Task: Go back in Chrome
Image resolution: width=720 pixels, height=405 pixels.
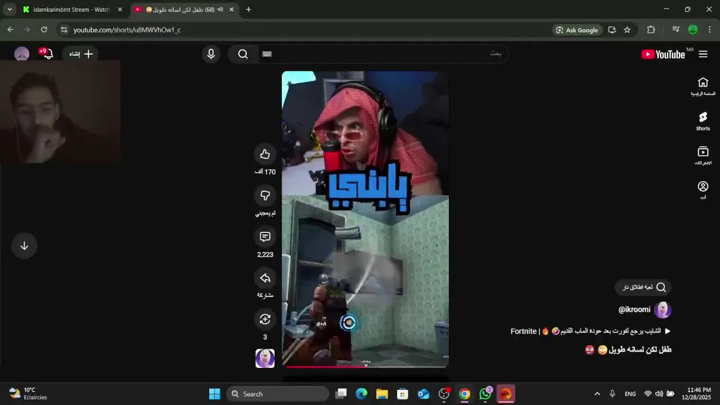Action: 10,30
